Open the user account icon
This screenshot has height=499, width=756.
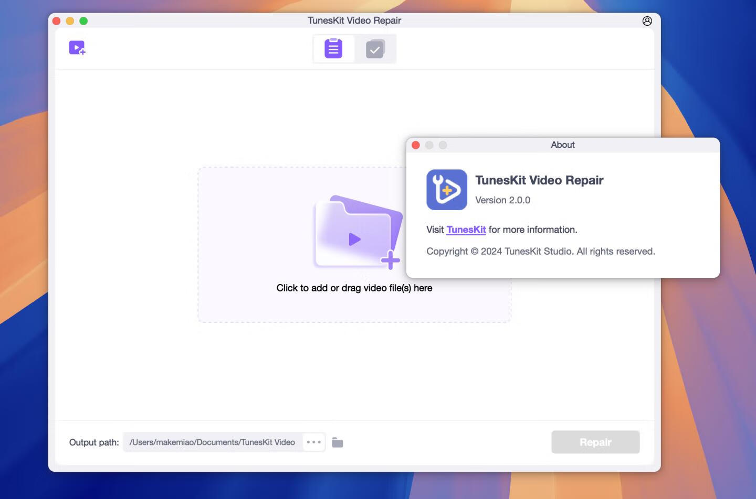pos(647,21)
